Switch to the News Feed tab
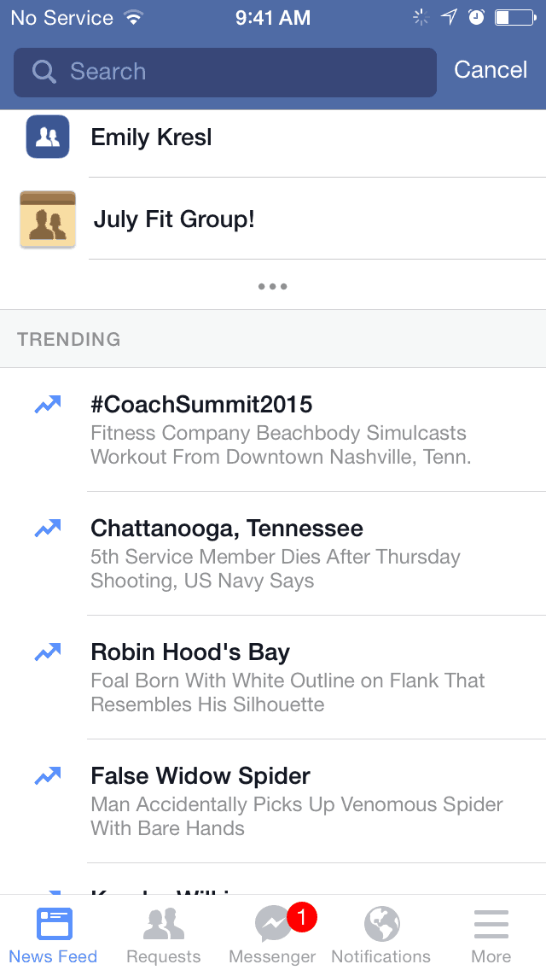546x970 pixels. (54, 934)
